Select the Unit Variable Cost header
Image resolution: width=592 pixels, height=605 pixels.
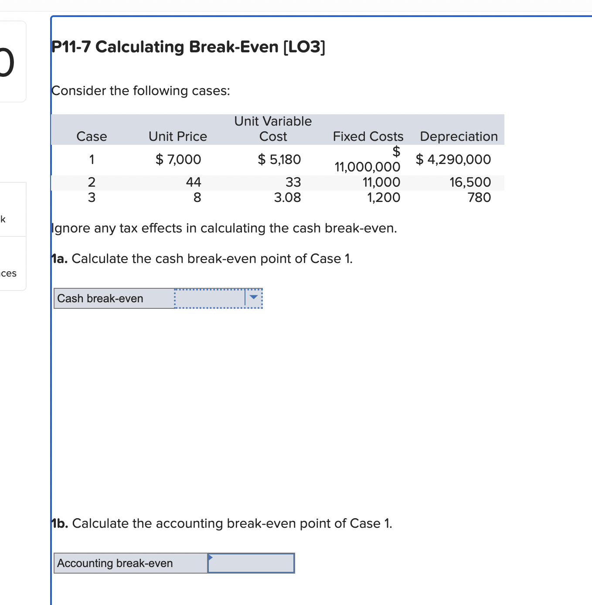click(x=273, y=129)
